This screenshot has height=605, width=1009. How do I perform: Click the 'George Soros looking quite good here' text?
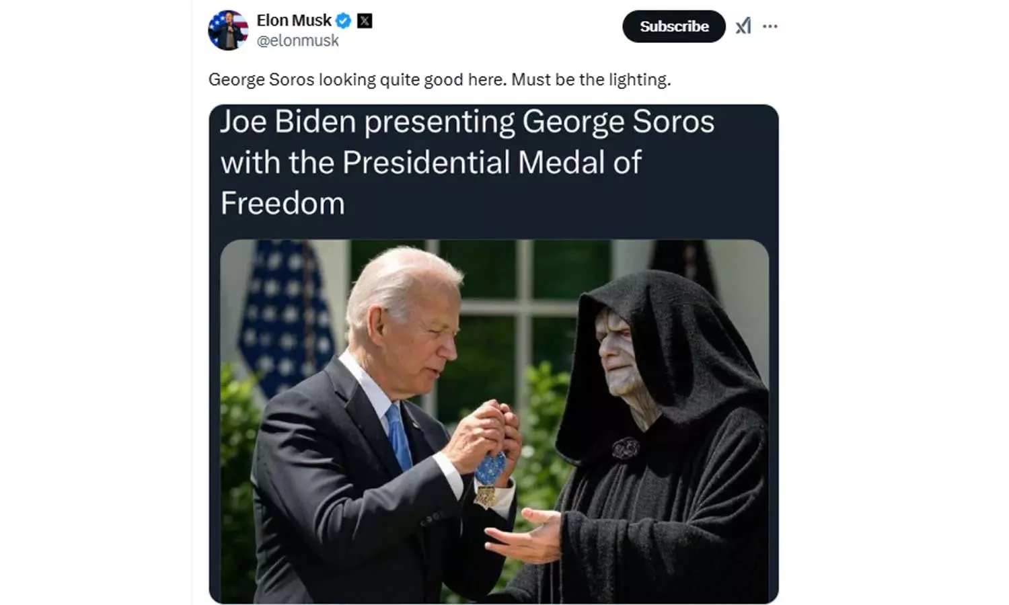click(357, 79)
